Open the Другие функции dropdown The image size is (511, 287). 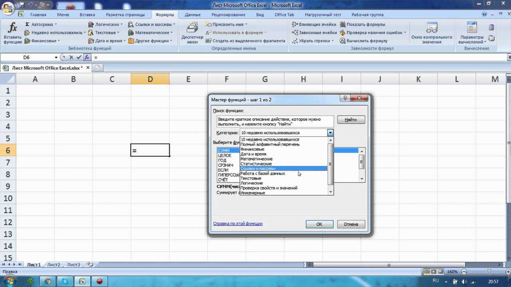tap(151, 41)
